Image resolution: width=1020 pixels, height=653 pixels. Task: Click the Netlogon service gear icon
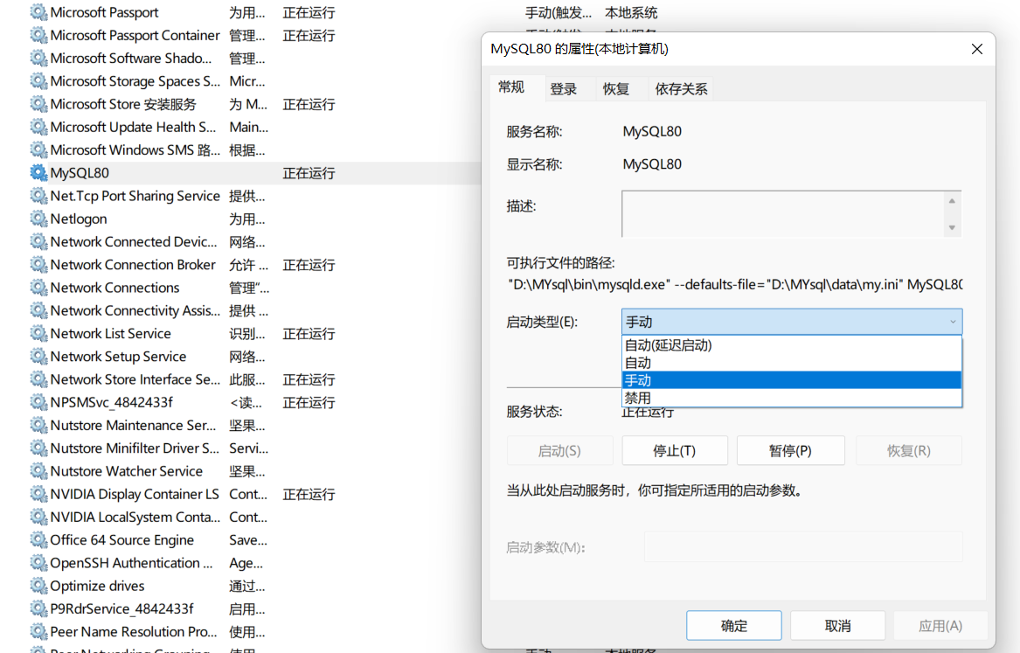click(39, 219)
